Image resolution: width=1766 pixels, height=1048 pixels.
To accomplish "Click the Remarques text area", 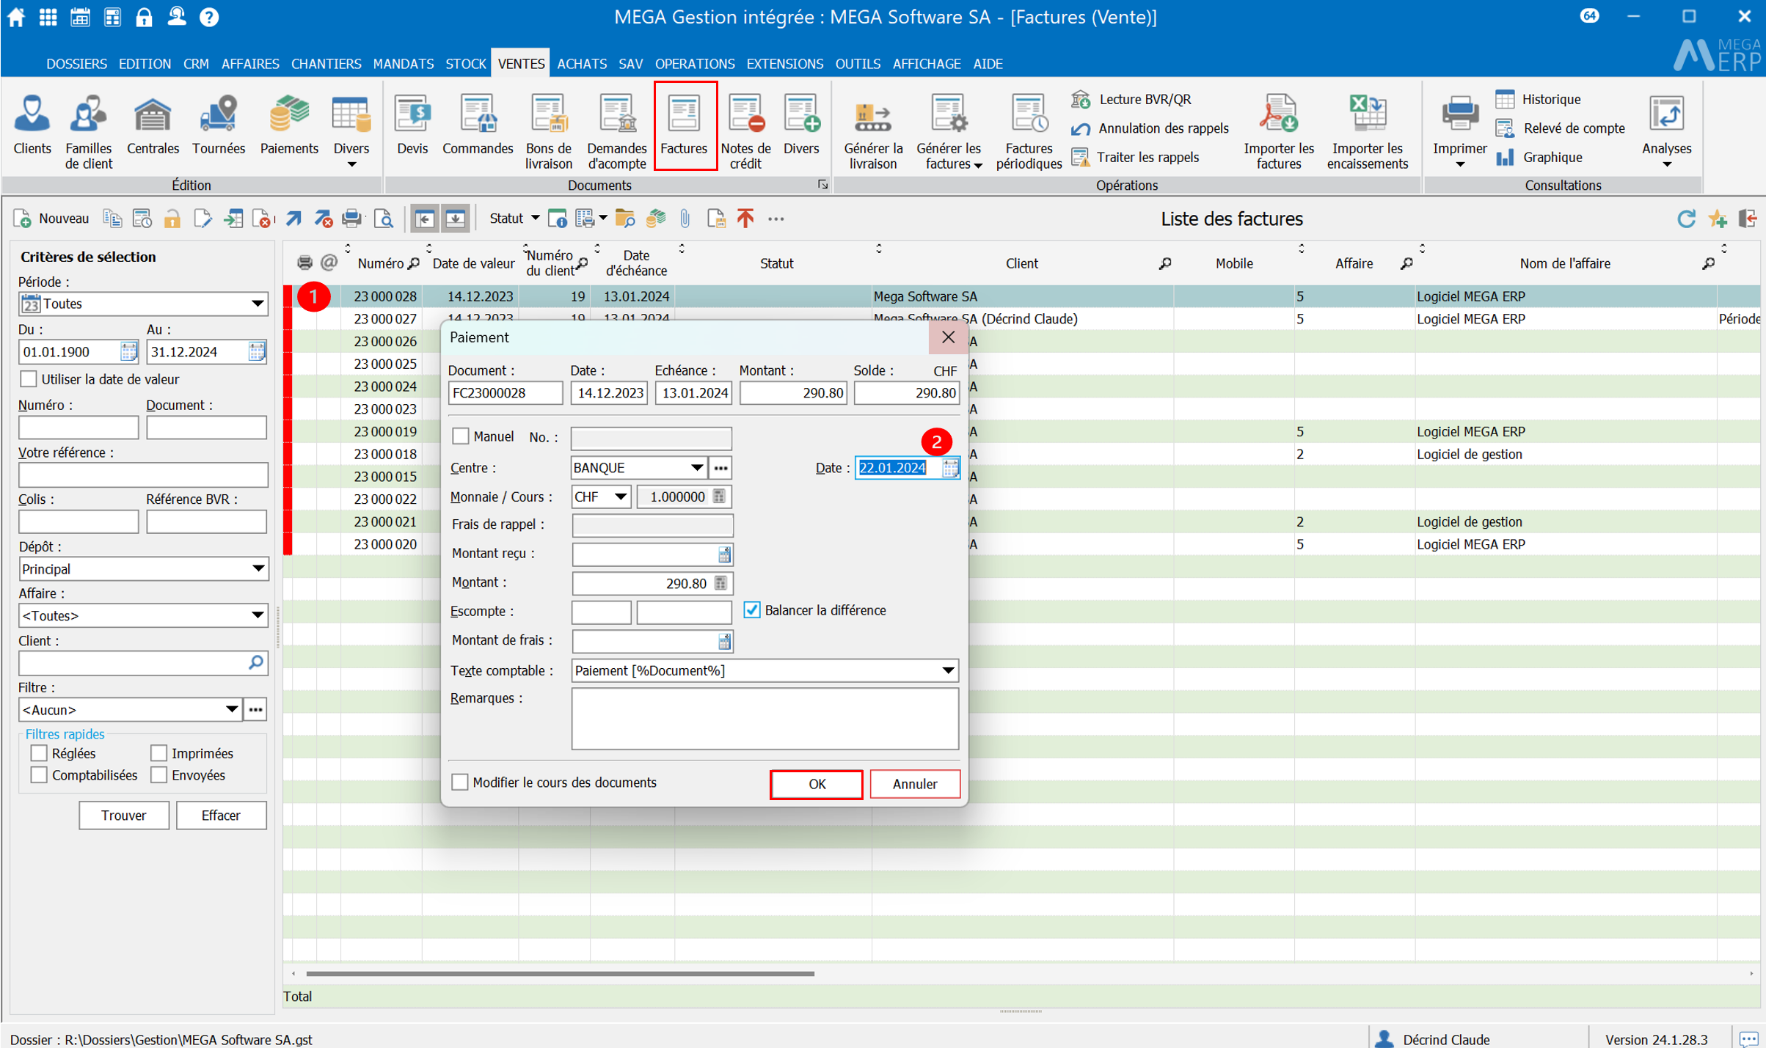I will click(765, 719).
